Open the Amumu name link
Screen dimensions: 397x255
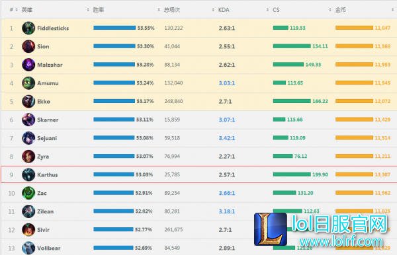pyautogui.click(x=48, y=83)
